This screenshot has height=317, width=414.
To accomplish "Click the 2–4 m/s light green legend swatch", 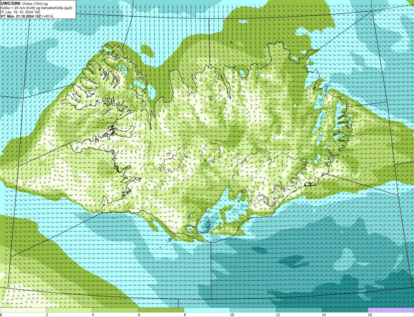I will [x=69, y=310].
